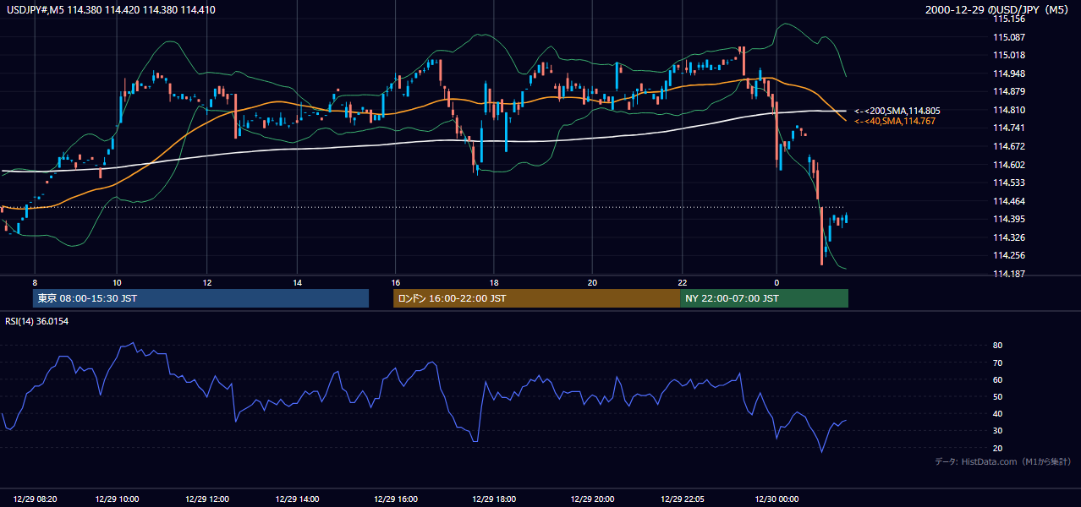Click price level 114.187 on the axis
This screenshot has height=507, width=1081.
click(1009, 274)
